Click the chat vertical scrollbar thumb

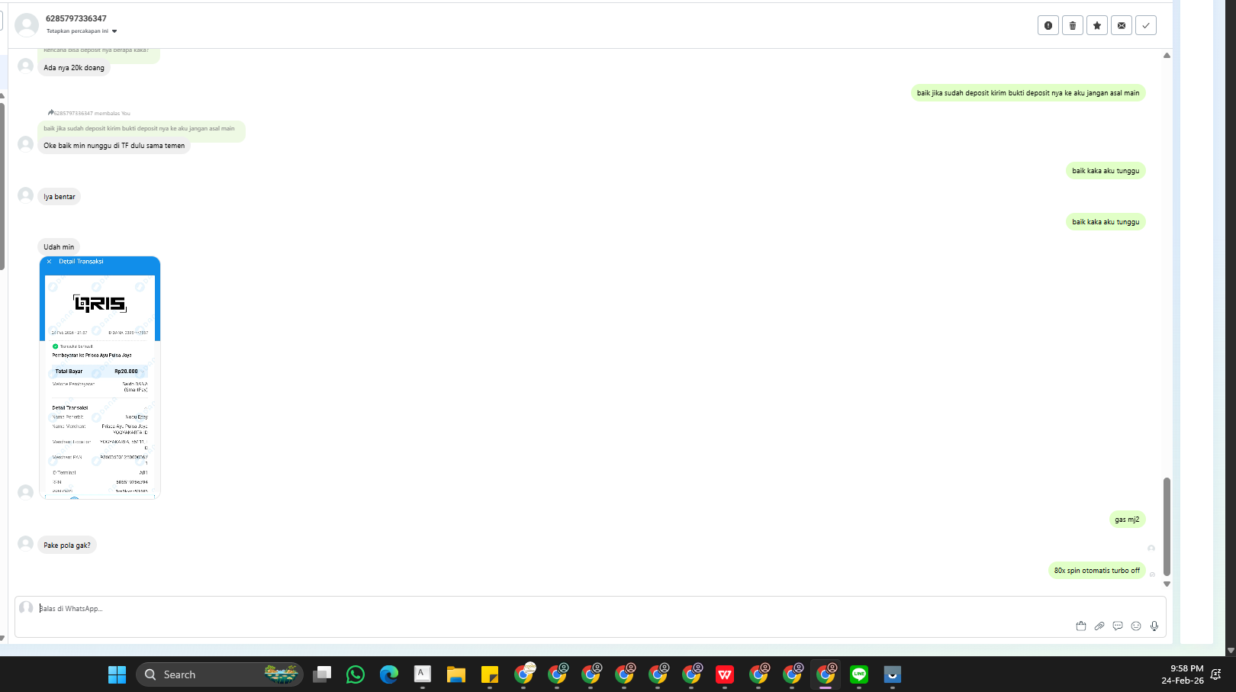[1167, 526]
